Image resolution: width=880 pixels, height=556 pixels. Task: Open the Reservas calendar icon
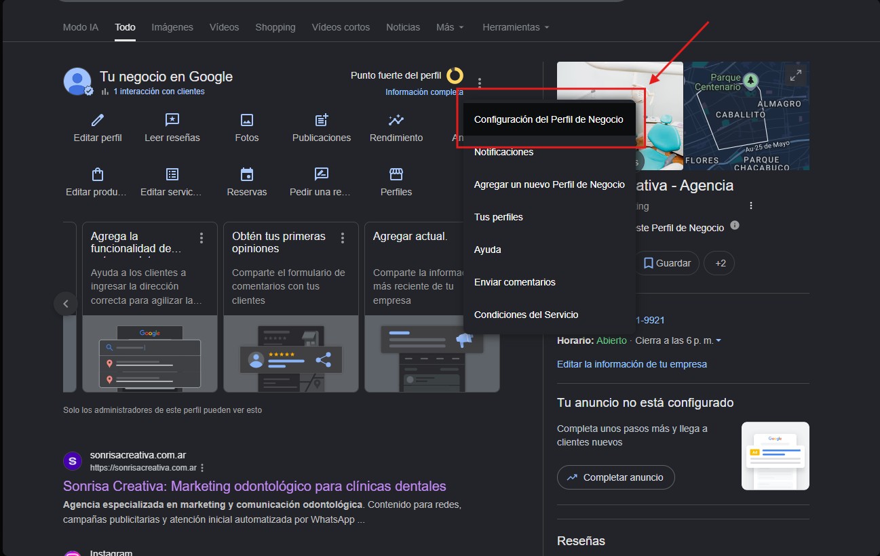click(247, 174)
